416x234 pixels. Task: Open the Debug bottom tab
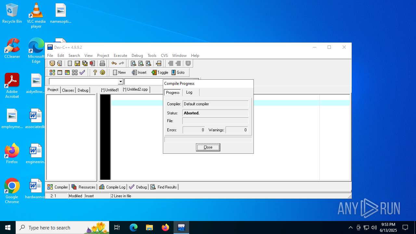pyautogui.click(x=138, y=187)
